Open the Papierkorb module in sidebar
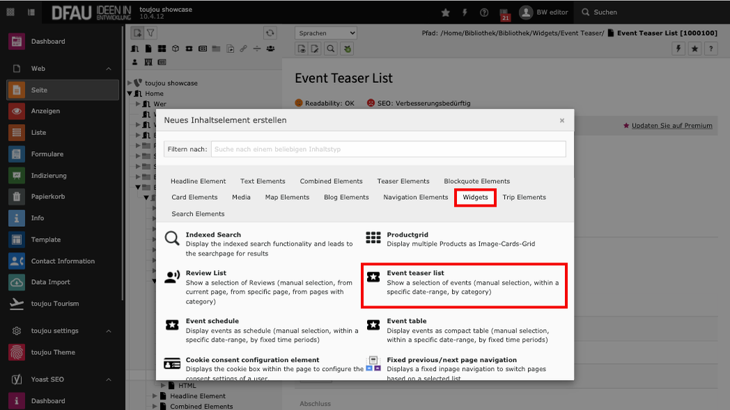The height and width of the screenshot is (410, 730). pyautogui.click(x=47, y=196)
